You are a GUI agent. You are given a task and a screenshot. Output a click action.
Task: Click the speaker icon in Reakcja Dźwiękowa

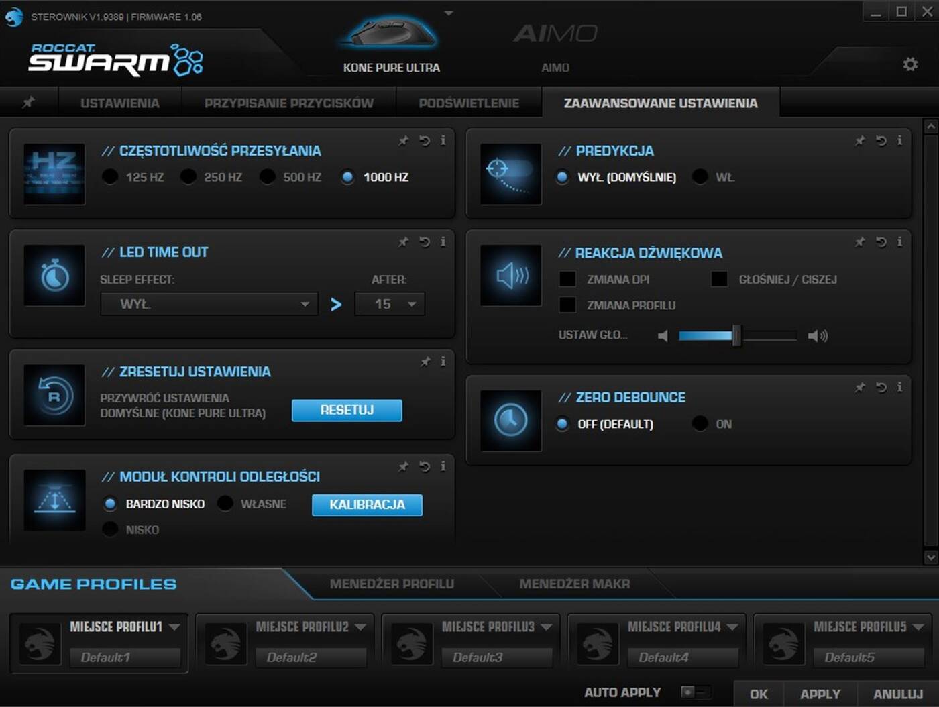(x=510, y=275)
